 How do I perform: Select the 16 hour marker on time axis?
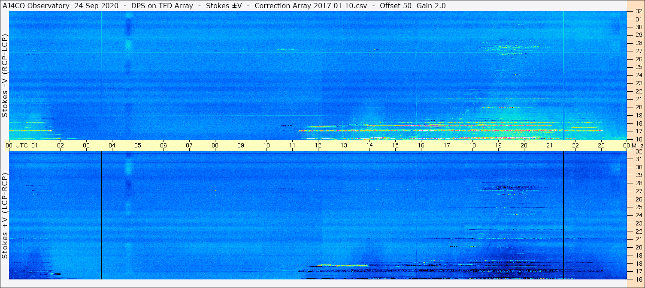tap(421, 145)
